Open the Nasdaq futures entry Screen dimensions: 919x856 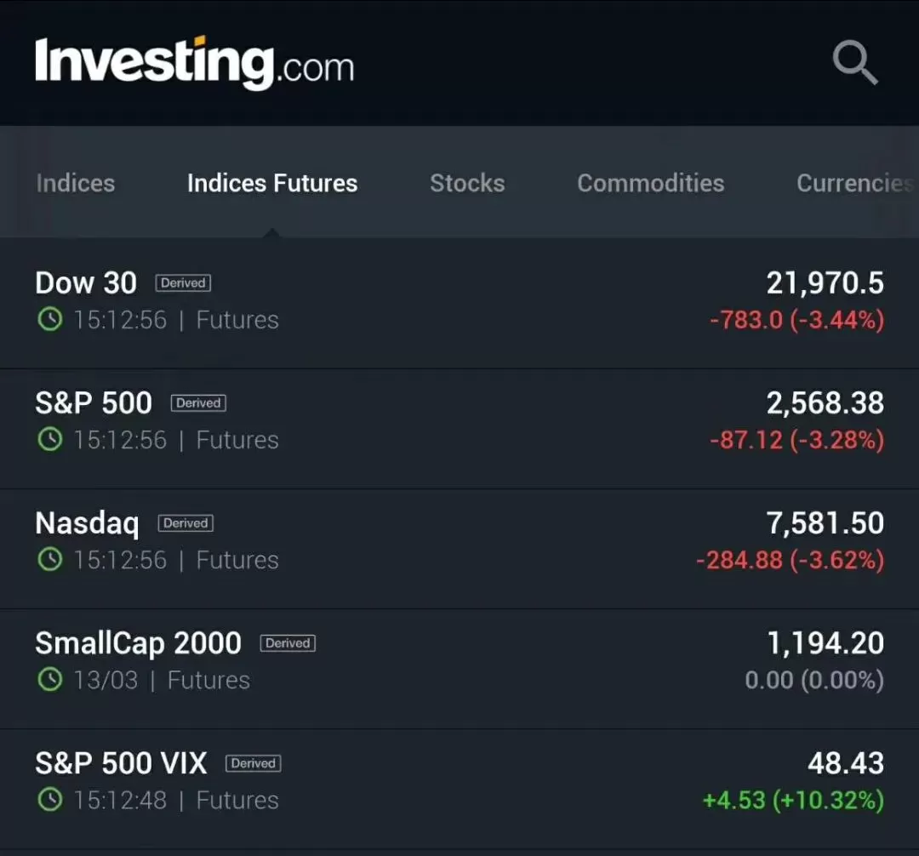[459, 549]
